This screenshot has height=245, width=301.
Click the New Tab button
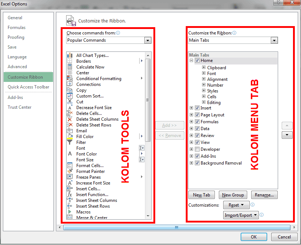pos(201,195)
